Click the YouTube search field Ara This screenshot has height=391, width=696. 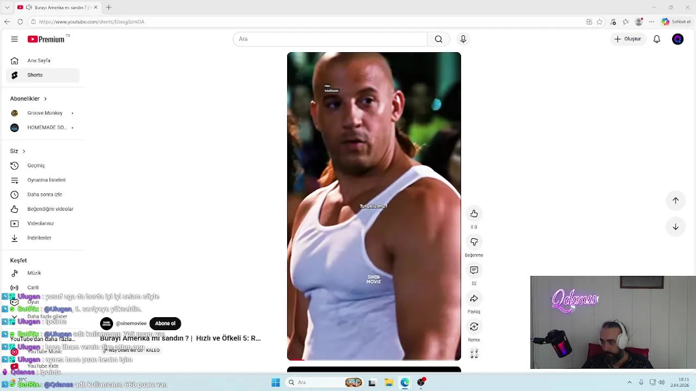330,39
